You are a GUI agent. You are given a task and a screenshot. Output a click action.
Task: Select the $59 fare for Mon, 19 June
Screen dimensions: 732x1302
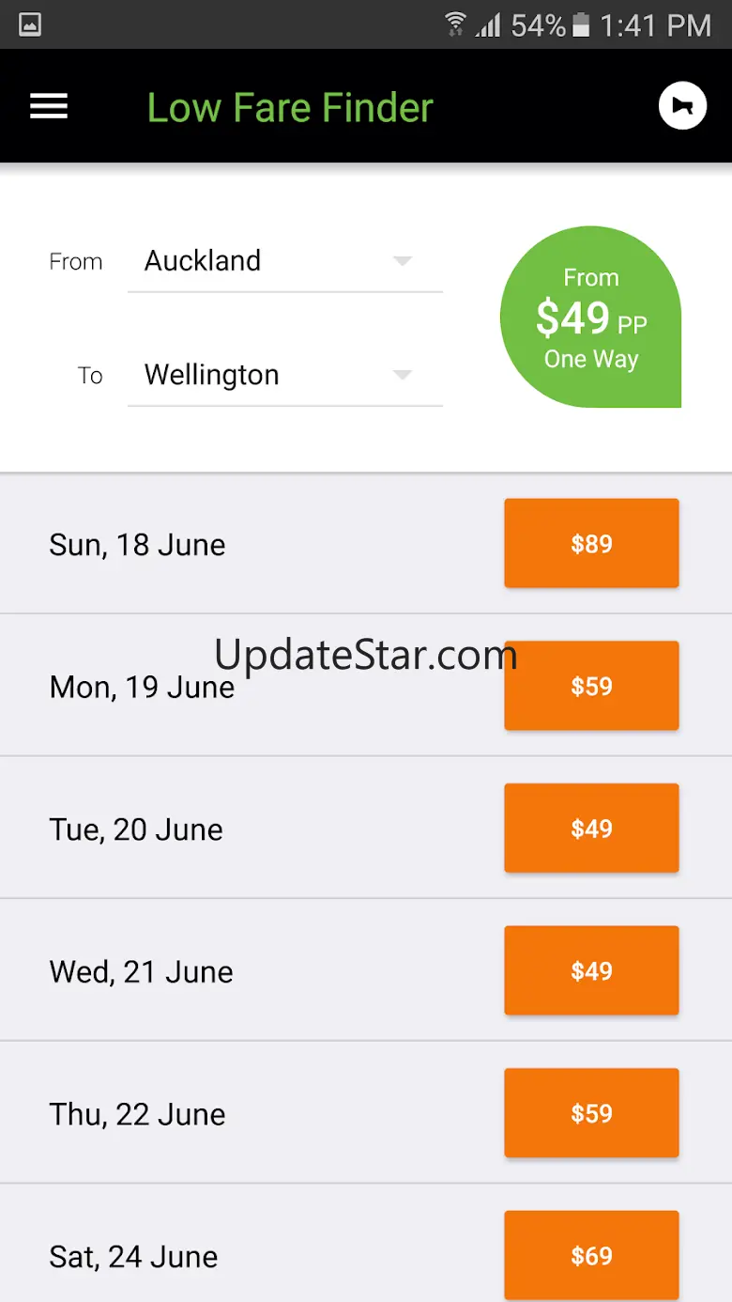(591, 686)
